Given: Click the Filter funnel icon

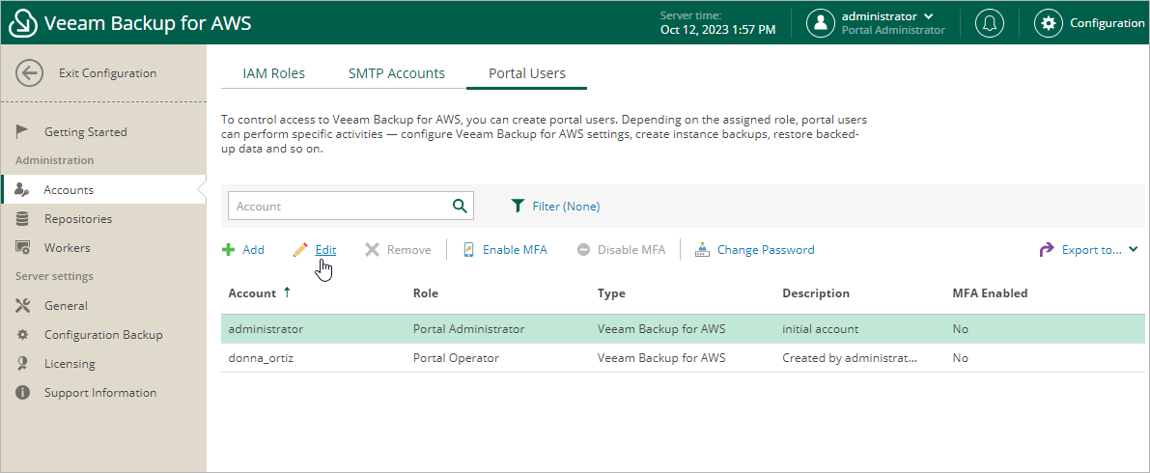Looking at the screenshot, I should click(518, 206).
